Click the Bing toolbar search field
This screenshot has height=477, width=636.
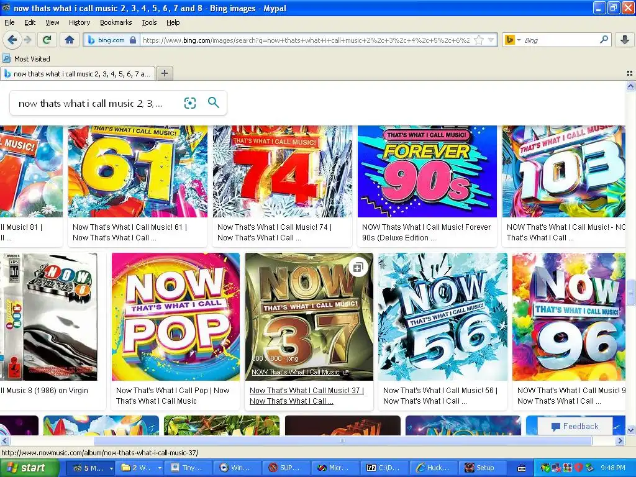[560, 40]
